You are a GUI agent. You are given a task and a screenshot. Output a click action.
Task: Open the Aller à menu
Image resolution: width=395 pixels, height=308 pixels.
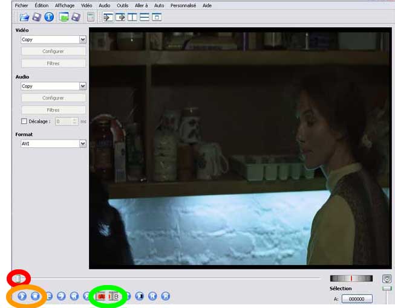click(x=142, y=5)
